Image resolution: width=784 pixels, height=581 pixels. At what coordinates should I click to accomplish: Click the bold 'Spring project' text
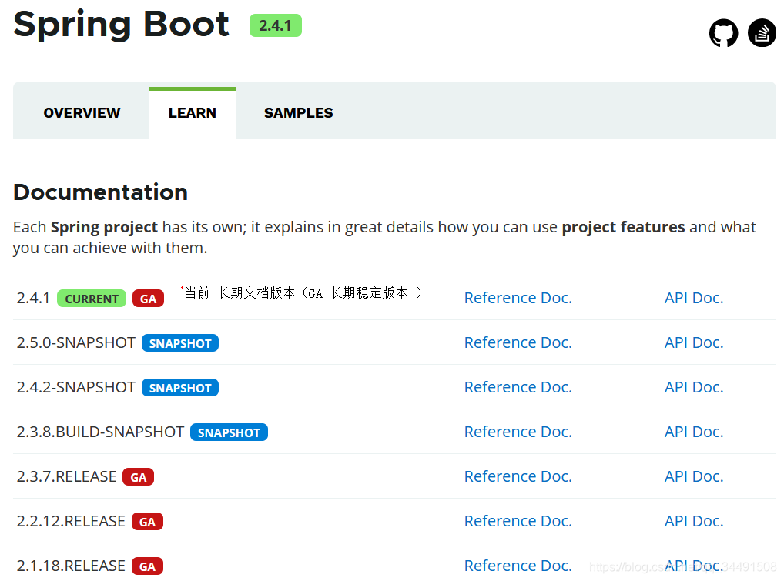pos(104,227)
